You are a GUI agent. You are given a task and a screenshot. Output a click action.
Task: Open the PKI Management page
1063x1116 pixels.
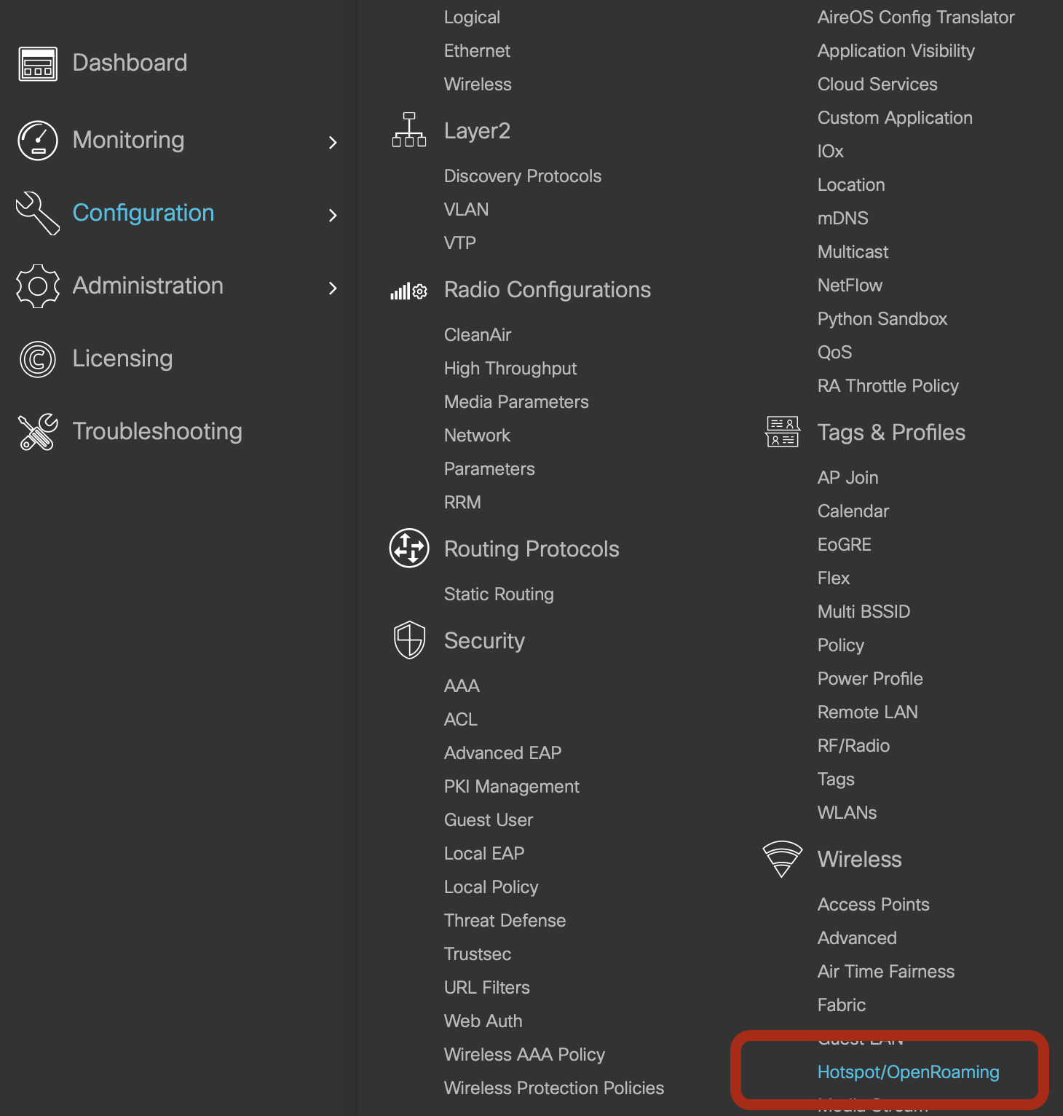pos(511,786)
